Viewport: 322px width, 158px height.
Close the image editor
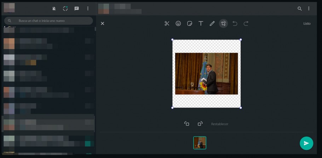click(x=103, y=24)
